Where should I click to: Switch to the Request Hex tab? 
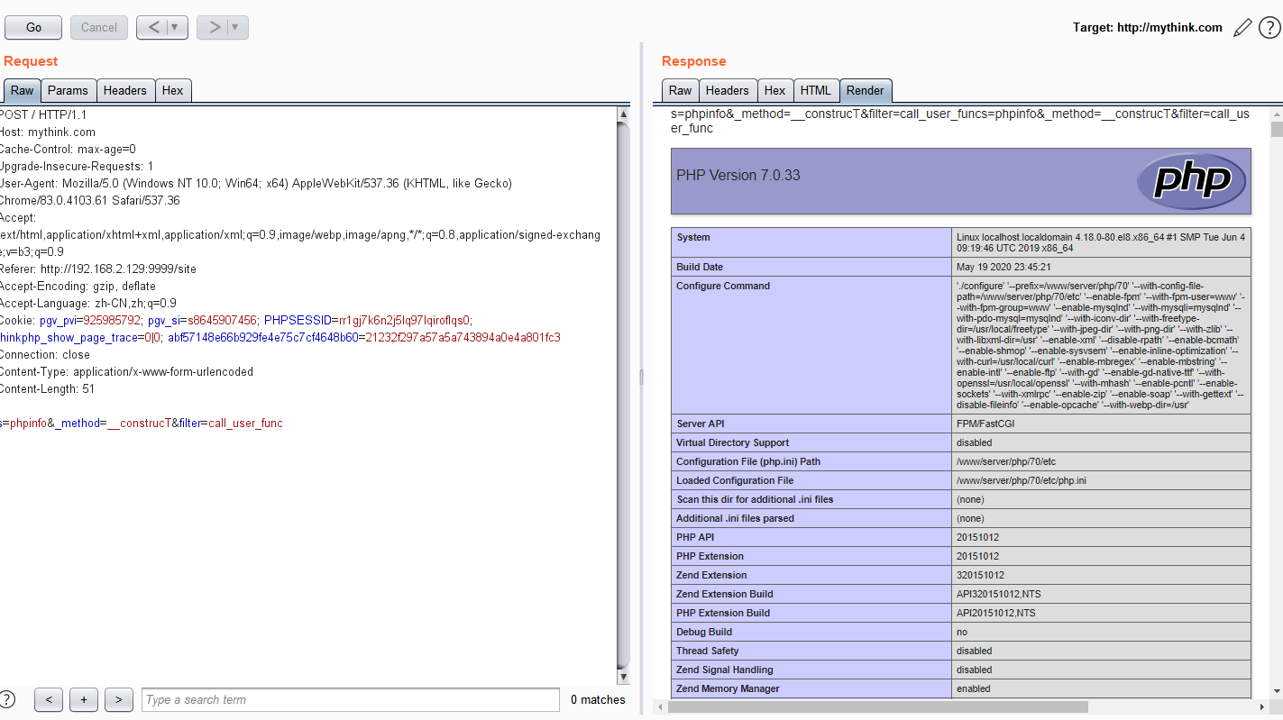pyautogui.click(x=173, y=90)
